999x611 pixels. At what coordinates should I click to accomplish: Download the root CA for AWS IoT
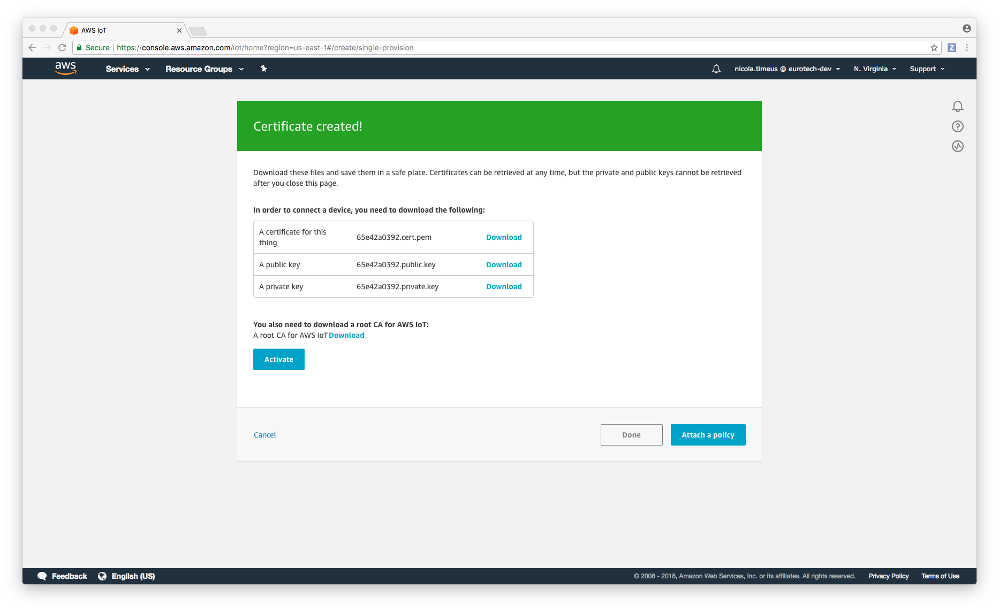pyautogui.click(x=346, y=335)
